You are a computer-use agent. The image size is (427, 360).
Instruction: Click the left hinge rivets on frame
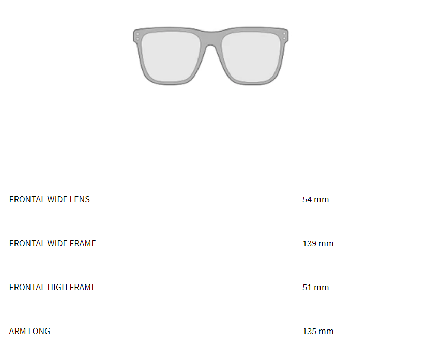pos(138,36)
